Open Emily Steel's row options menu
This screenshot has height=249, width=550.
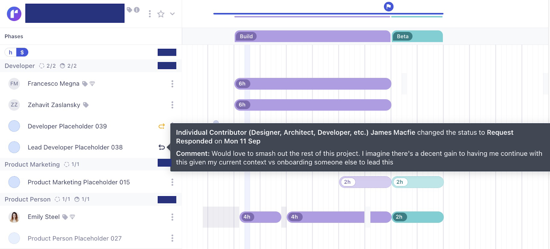tap(172, 217)
